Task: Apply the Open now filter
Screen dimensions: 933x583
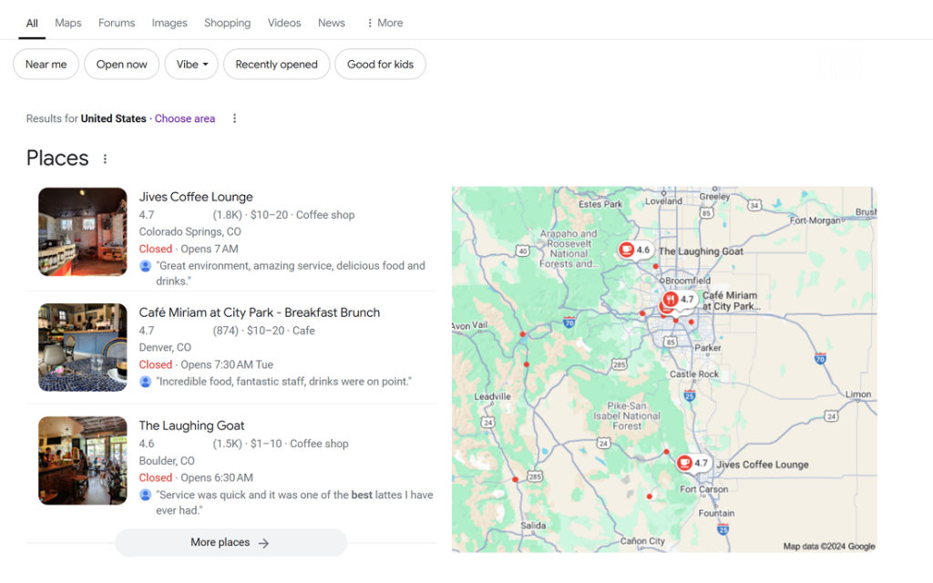Action: pyautogui.click(x=121, y=65)
